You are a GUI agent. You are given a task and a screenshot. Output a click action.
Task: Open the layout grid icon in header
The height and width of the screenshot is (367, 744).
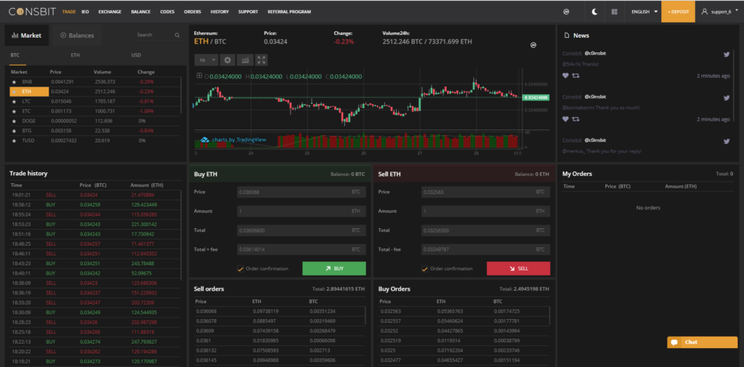pos(615,12)
